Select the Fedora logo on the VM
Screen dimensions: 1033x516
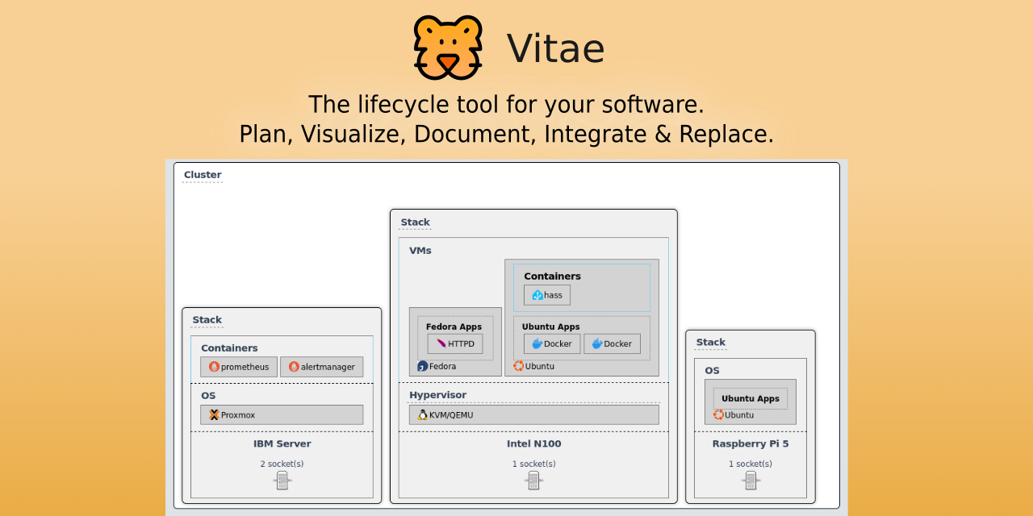coord(420,366)
